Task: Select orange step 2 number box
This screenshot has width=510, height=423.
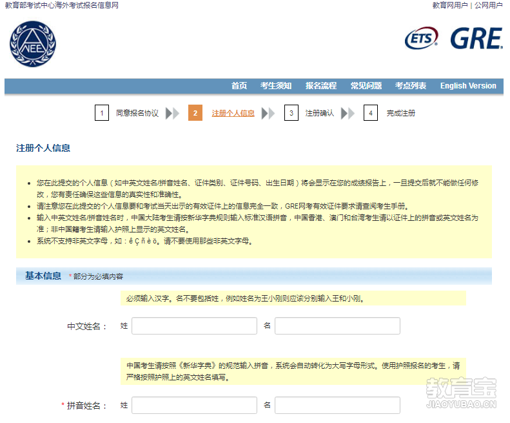Action: (195, 113)
